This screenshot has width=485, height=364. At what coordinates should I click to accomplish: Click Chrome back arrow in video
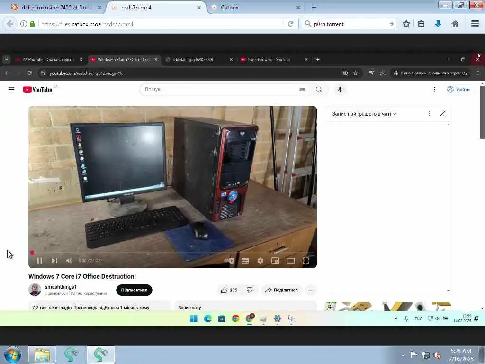tap(7, 73)
